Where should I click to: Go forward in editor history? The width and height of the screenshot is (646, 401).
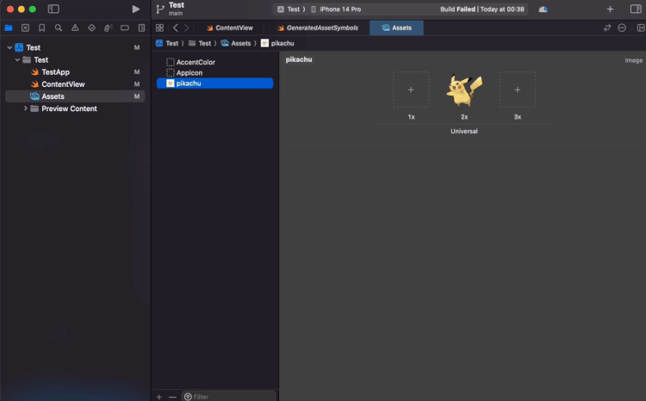(x=186, y=28)
